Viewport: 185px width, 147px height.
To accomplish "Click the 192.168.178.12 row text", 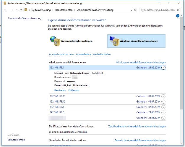I will [x=58, y=102].
